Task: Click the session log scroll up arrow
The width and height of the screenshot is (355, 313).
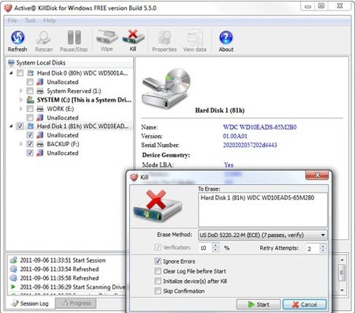Action: point(342,260)
